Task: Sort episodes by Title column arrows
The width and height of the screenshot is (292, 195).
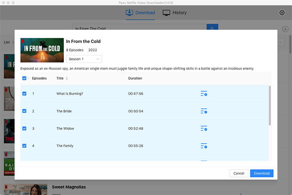Action: pos(67,79)
